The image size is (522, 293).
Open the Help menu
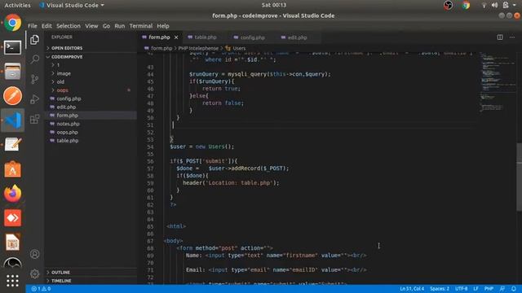pyautogui.click(x=163, y=26)
